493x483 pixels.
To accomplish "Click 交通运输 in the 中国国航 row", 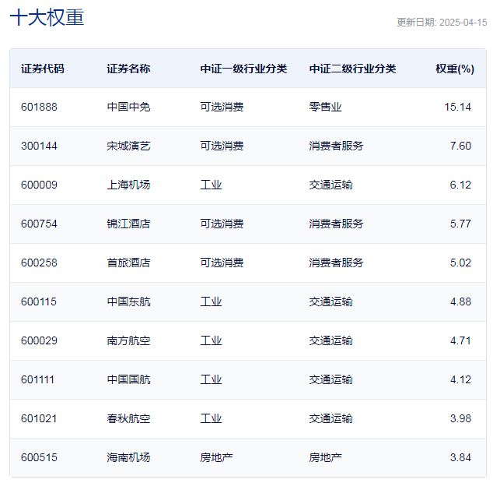I will [x=330, y=379].
